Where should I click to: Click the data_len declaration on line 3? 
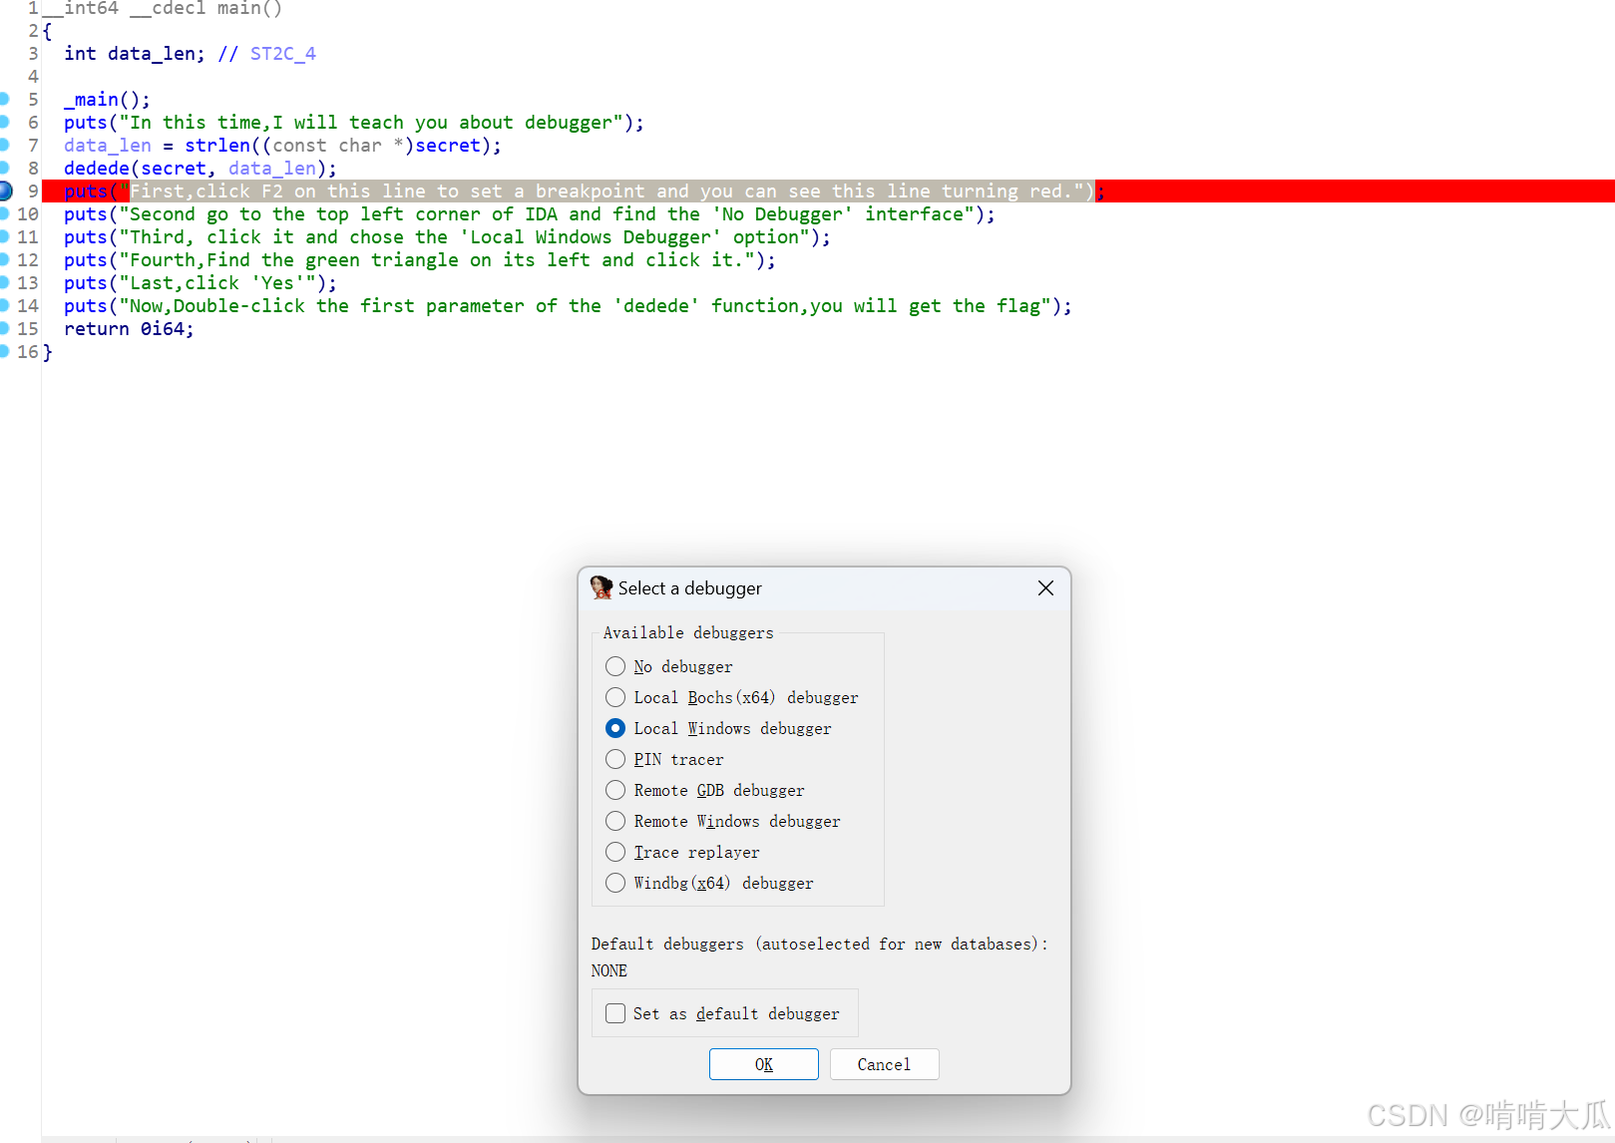coord(135,54)
